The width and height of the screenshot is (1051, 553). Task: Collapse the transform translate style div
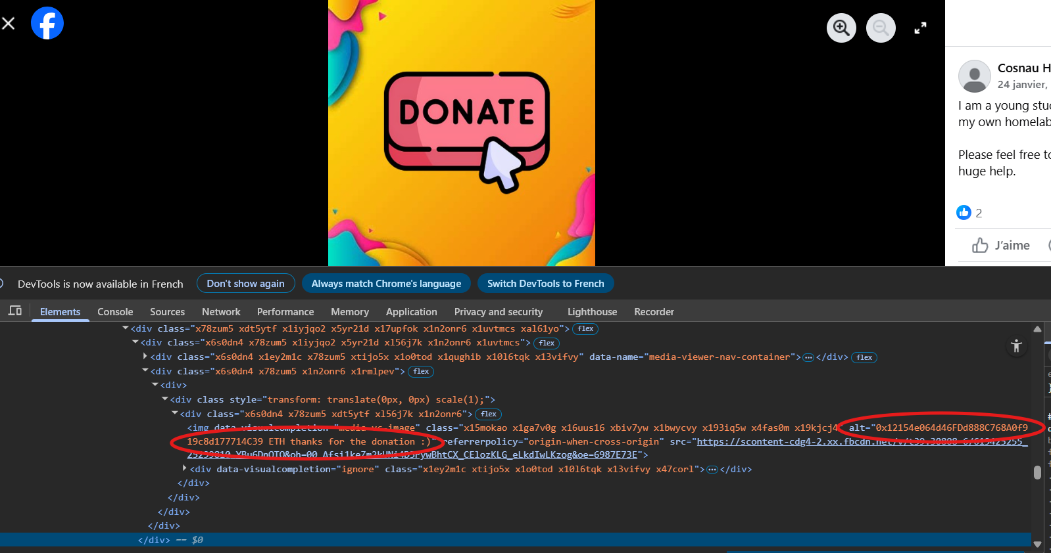pyautogui.click(x=165, y=399)
